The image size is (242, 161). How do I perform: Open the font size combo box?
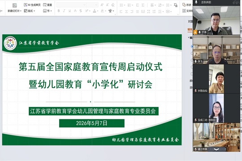[x=92, y=5]
